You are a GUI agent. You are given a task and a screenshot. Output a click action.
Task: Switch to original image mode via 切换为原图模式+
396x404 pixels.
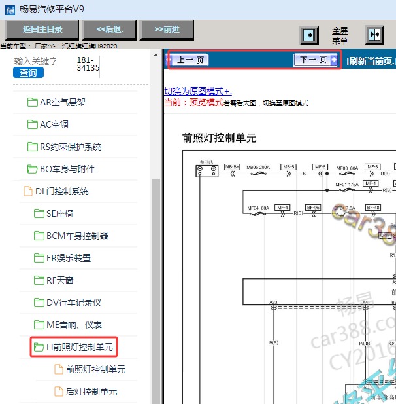click(198, 91)
